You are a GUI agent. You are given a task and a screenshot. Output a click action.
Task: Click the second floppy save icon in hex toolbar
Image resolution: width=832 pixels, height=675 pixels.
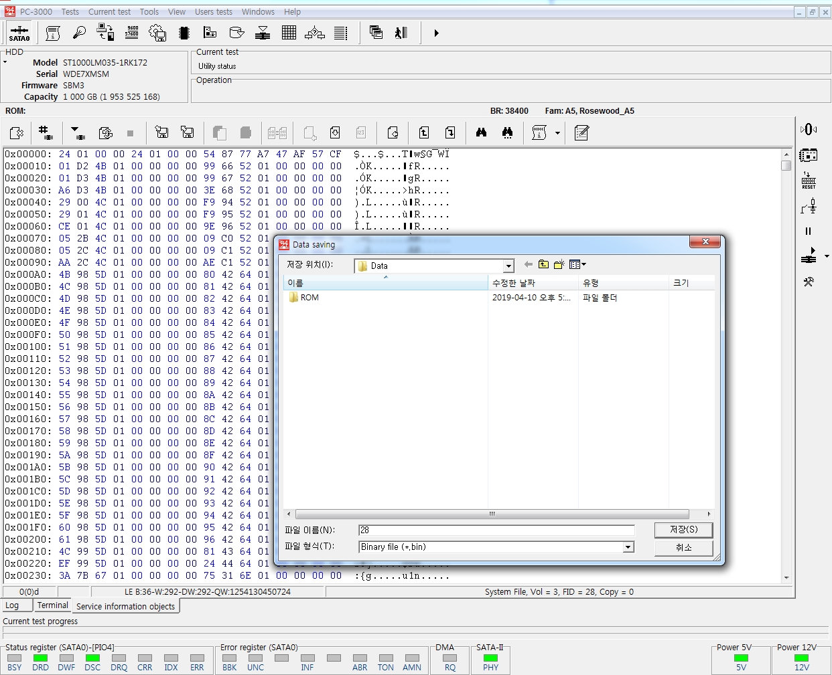pos(188,132)
